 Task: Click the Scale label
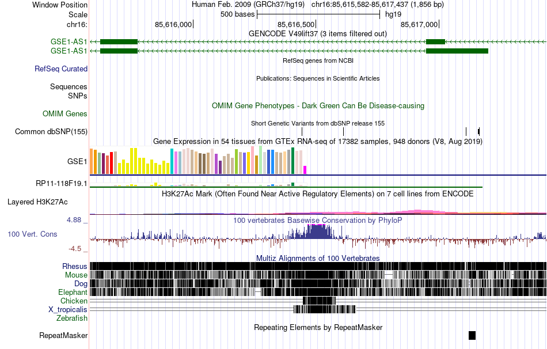click(78, 14)
